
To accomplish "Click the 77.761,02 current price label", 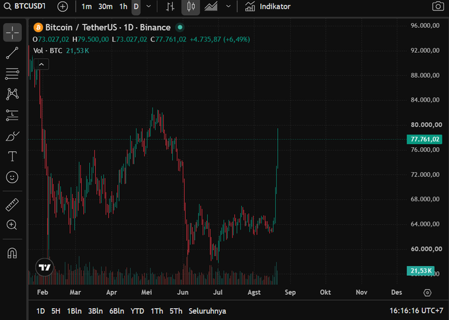I will (425, 139).
